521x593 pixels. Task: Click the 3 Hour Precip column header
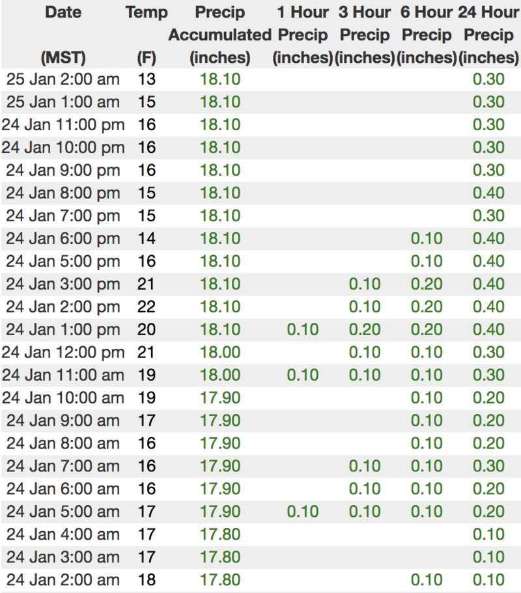365,34
